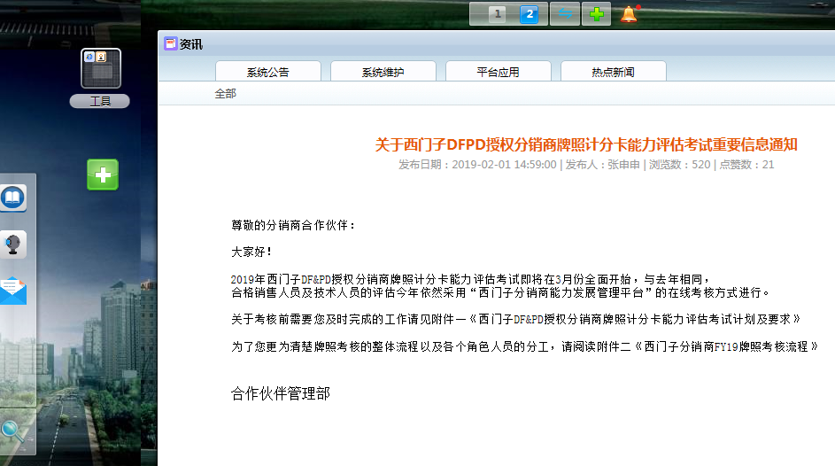Click the magnifier search icon
The width and height of the screenshot is (835, 466).
[12, 431]
